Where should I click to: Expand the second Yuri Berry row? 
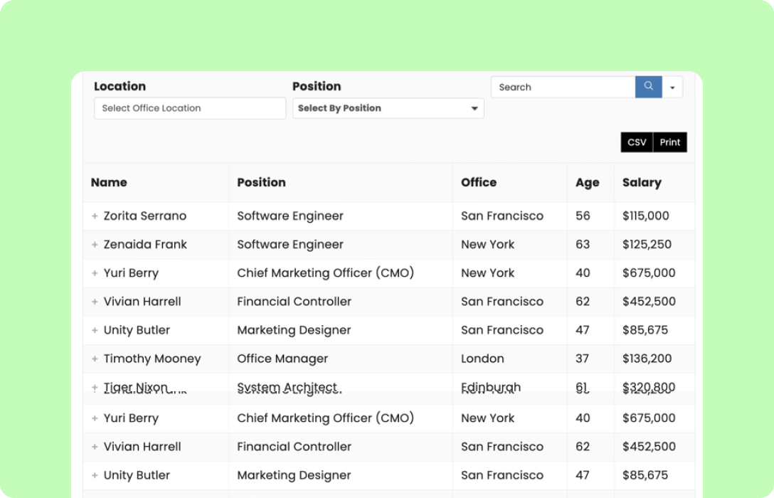(95, 418)
